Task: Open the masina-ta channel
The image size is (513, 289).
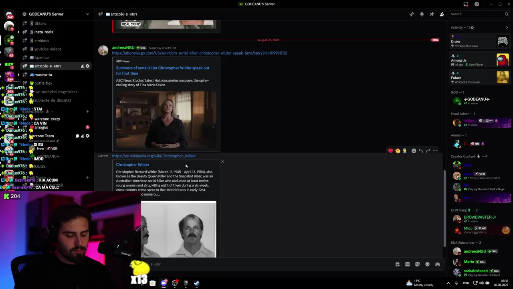Action: (x=56, y=75)
